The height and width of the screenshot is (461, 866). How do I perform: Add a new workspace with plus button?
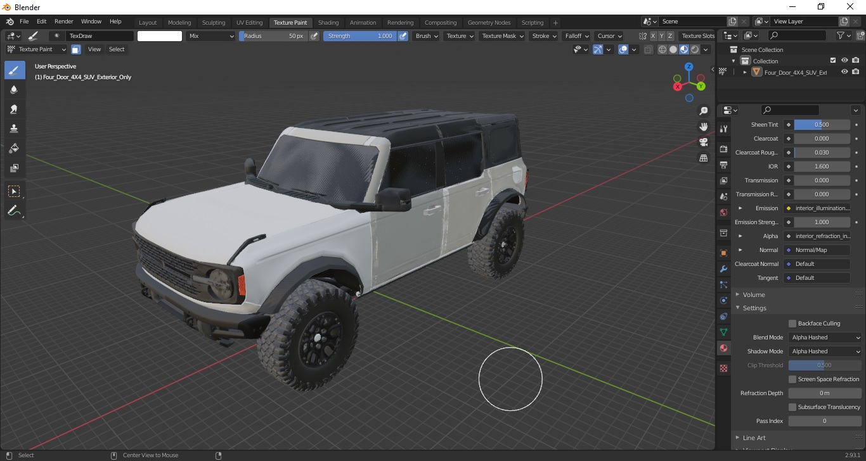(x=556, y=23)
